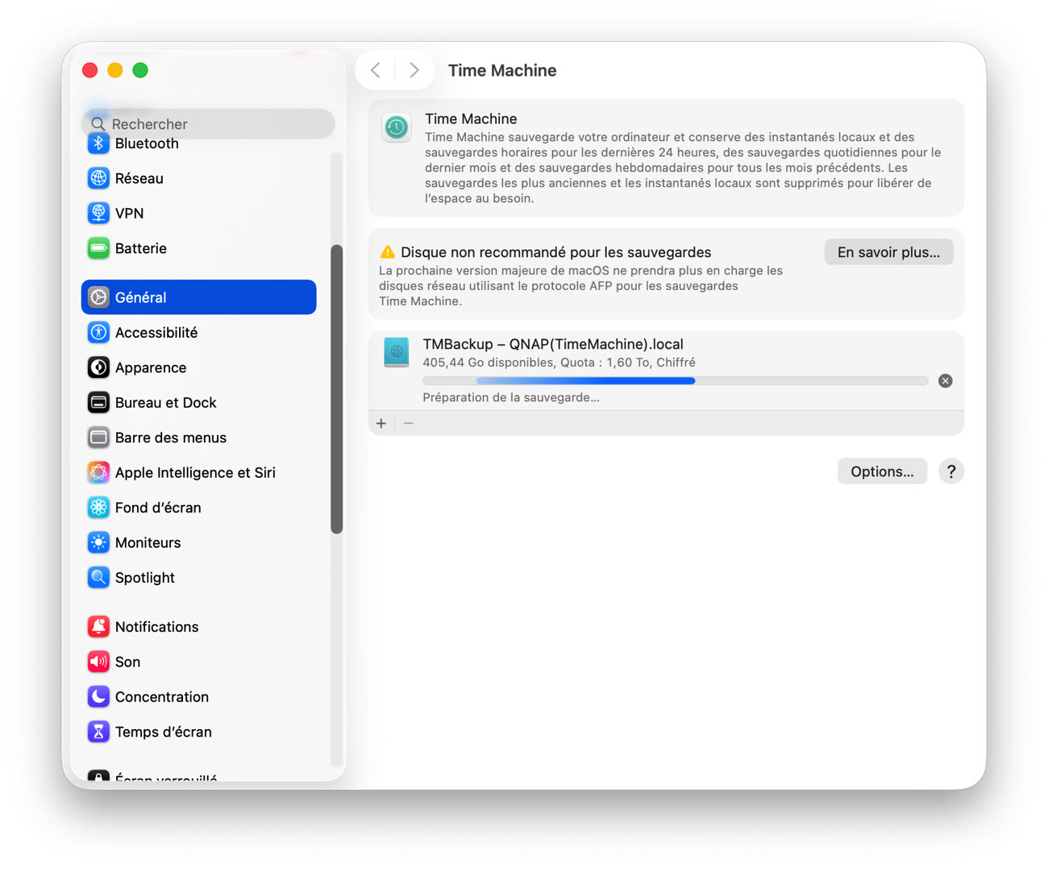Screen dimensions: 1048x871
Task: Stop the TMBackup backup with the X
Action: [945, 380]
